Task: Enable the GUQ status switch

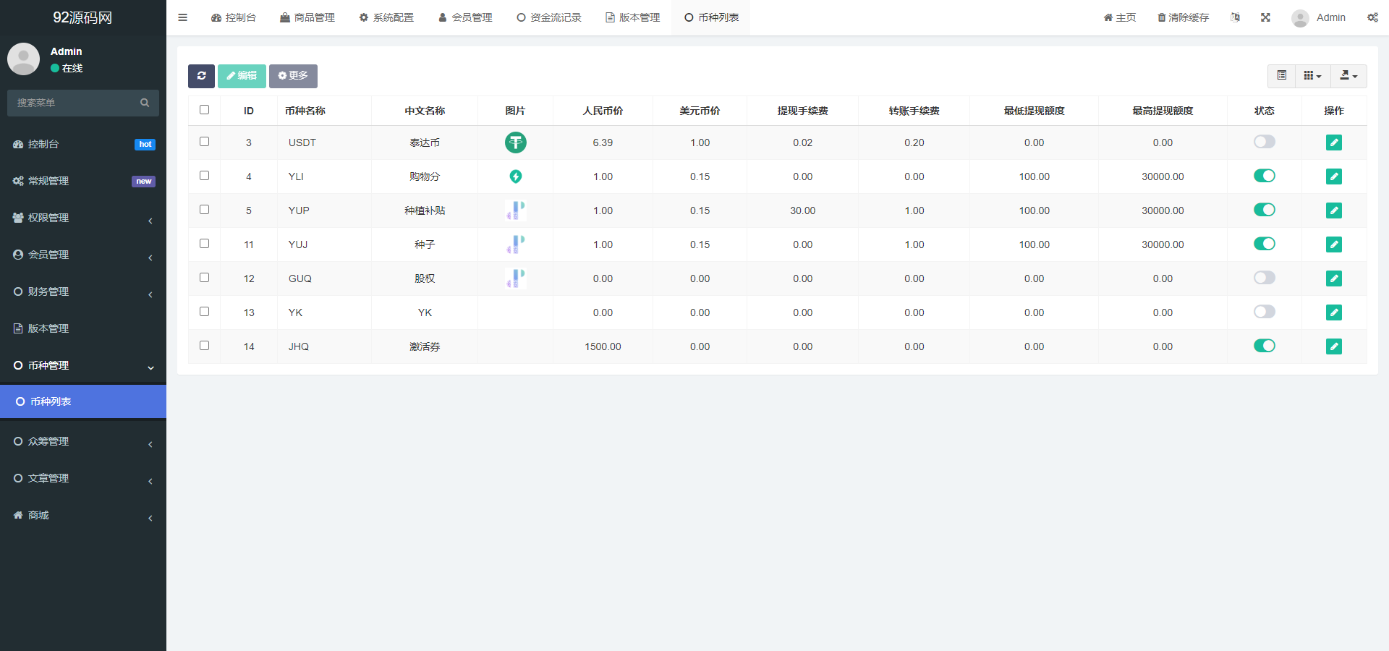Action: click(1265, 278)
